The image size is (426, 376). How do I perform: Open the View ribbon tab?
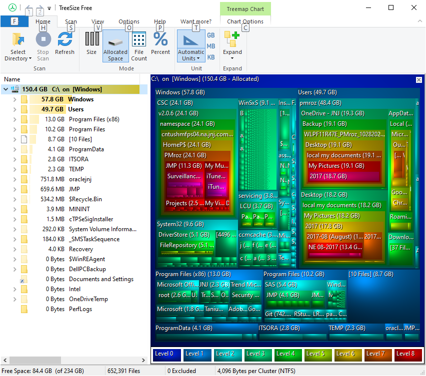(x=97, y=21)
